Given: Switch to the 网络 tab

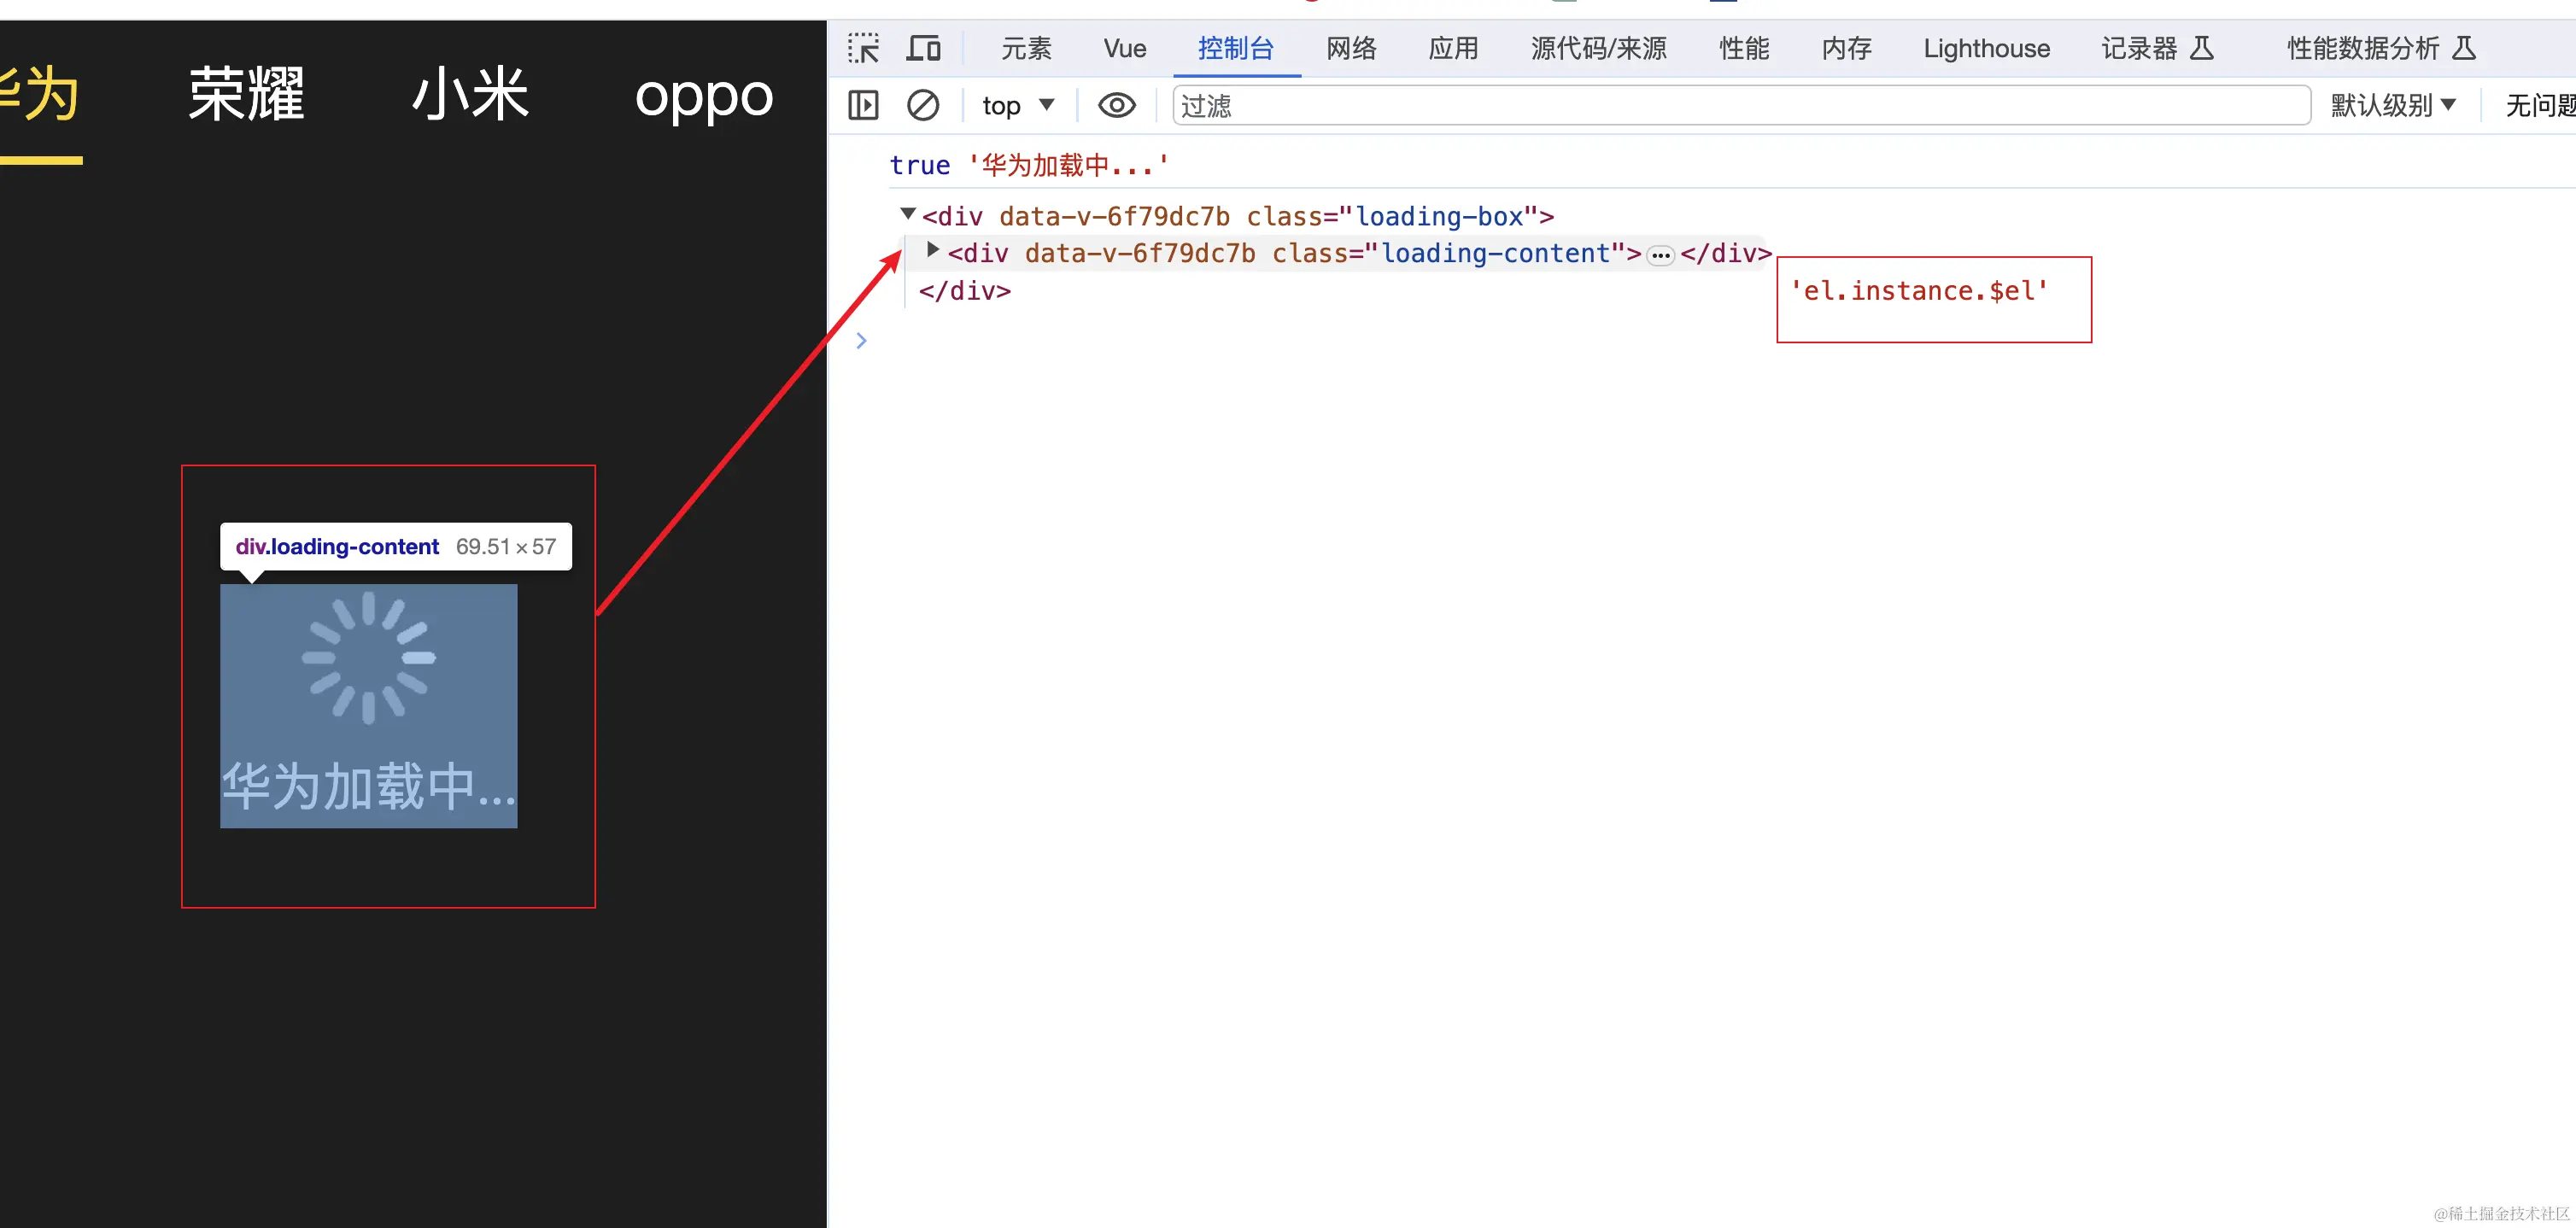Looking at the screenshot, I should (x=1351, y=48).
